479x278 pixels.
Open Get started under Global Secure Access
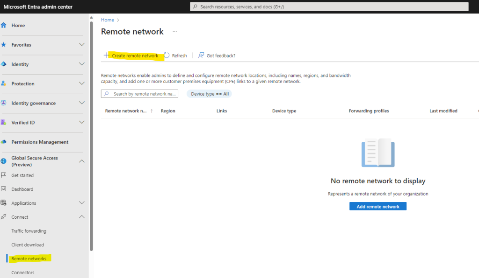(x=22, y=175)
